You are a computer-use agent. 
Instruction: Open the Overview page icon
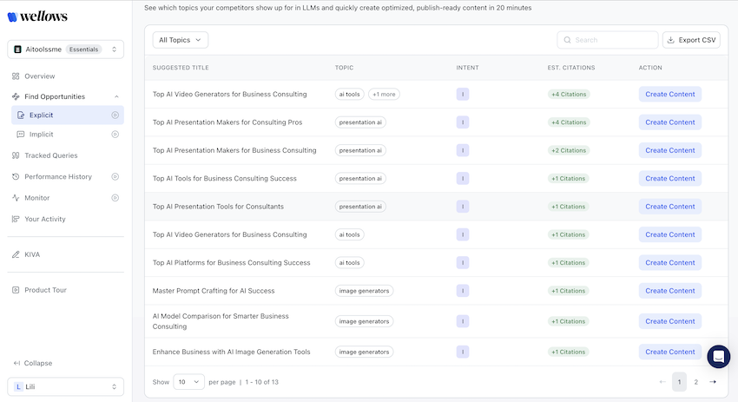point(16,76)
